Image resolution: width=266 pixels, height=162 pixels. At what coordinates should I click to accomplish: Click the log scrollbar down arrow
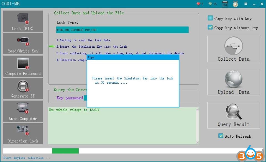[197, 142]
